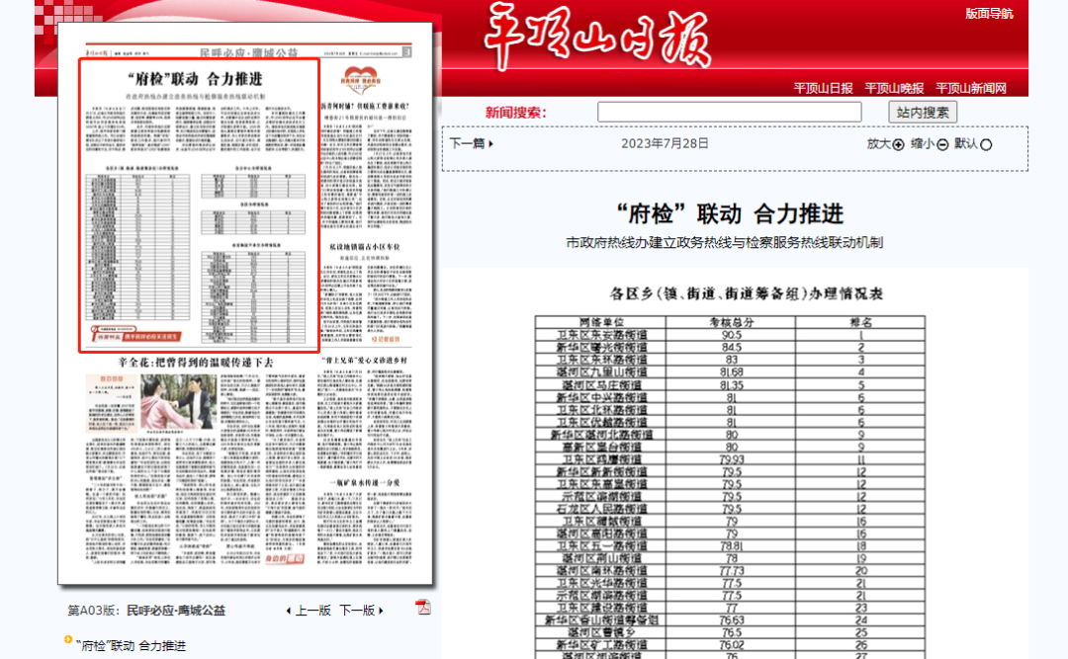The height and width of the screenshot is (659, 1068).
Task: Click table row 新华区曙光街街道
Action: click(x=730, y=347)
